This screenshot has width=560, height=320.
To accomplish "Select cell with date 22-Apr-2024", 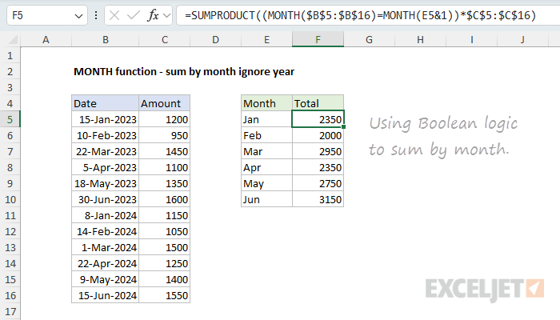I will coord(106,263).
